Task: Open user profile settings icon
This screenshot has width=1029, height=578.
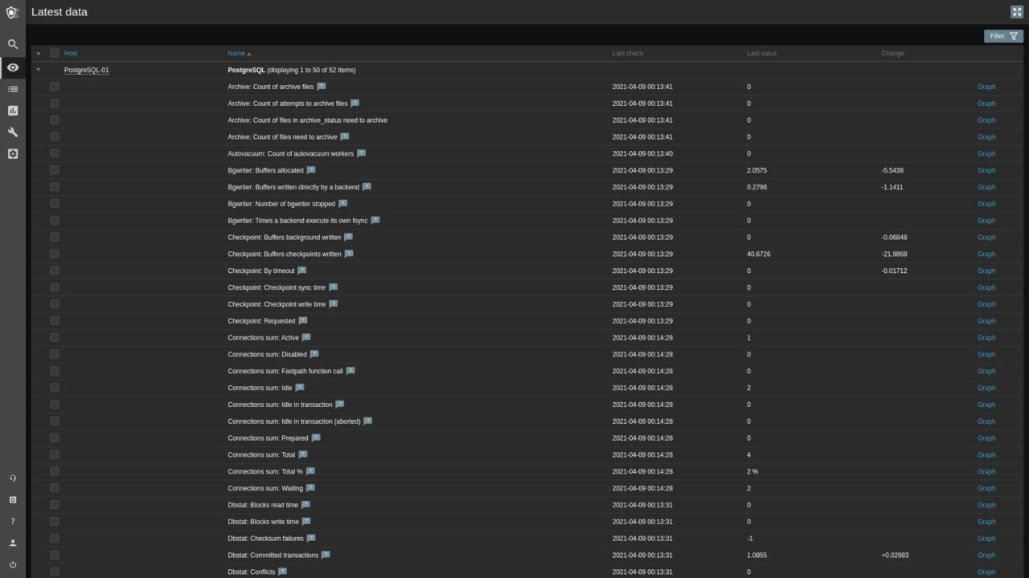Action: pos(12,543)
